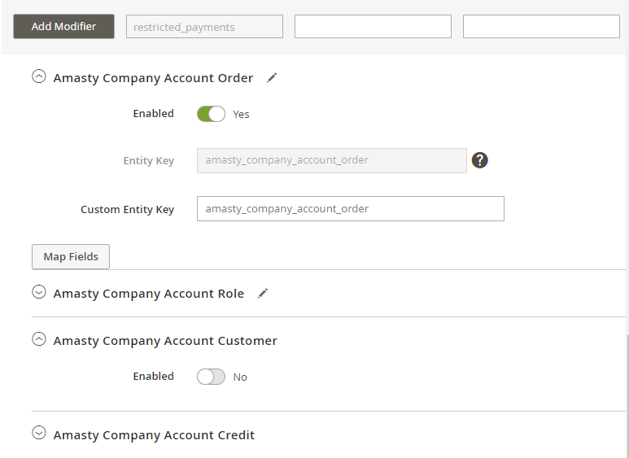Click the empty middle modifier input box
This screenshot has width=629, height=458.
click(373, 27)
